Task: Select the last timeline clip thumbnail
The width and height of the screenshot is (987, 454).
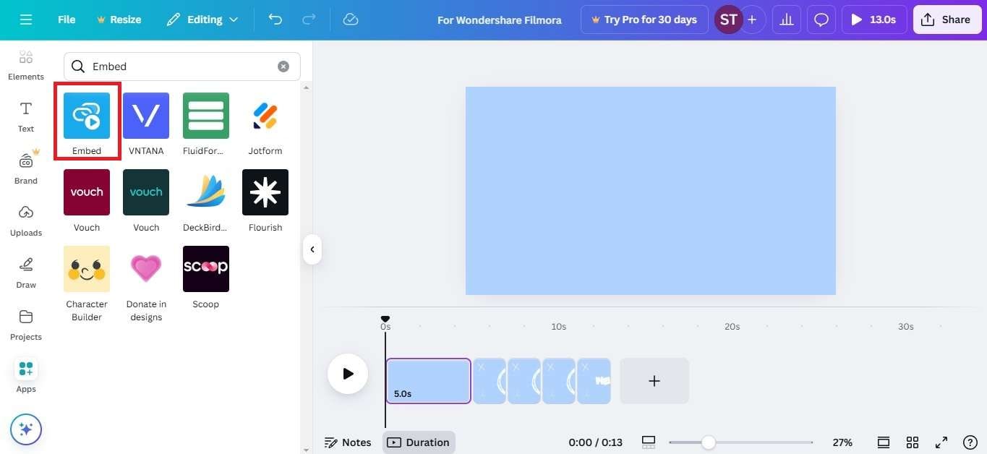Action: (x=594, y=381)
